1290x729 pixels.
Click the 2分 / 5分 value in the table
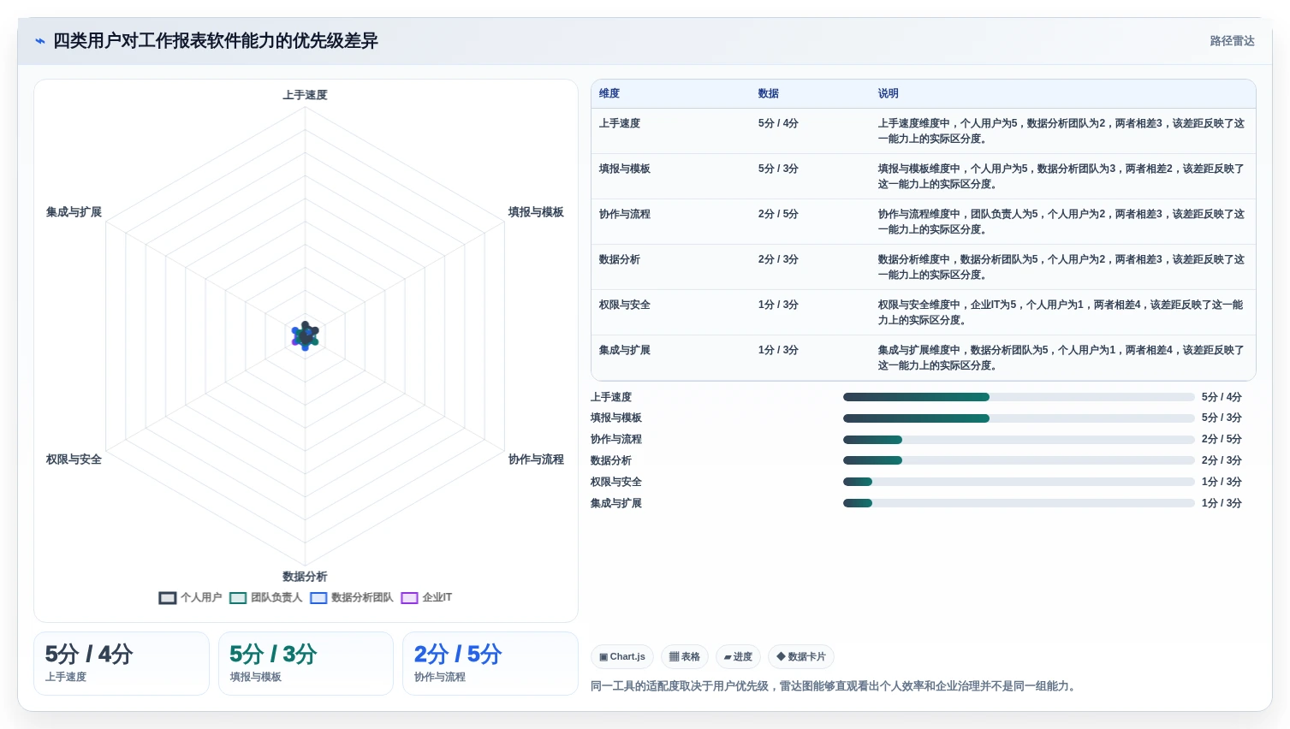[x=778, y=214]
